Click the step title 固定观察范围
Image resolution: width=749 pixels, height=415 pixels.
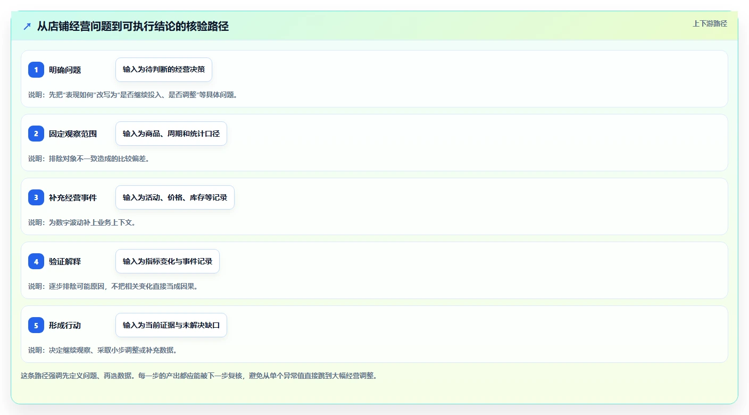point(73,134)
